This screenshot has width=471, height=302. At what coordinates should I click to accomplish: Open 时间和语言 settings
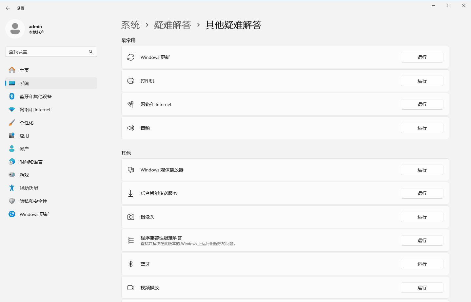pyautogui.click(x=51, y=162)
